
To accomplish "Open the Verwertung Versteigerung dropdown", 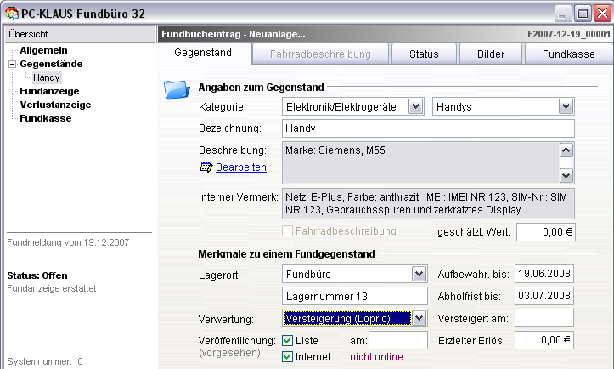I will [419, 317].
